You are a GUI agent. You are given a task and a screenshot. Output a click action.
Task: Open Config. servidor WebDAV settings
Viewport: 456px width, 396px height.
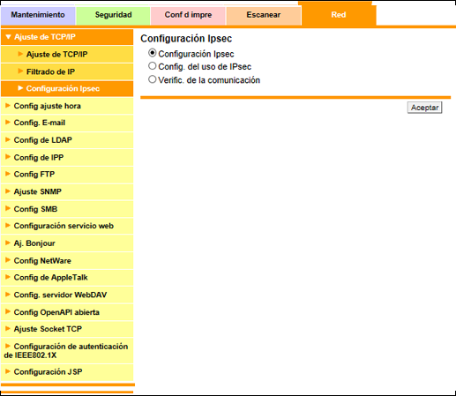tap(67, 295)
